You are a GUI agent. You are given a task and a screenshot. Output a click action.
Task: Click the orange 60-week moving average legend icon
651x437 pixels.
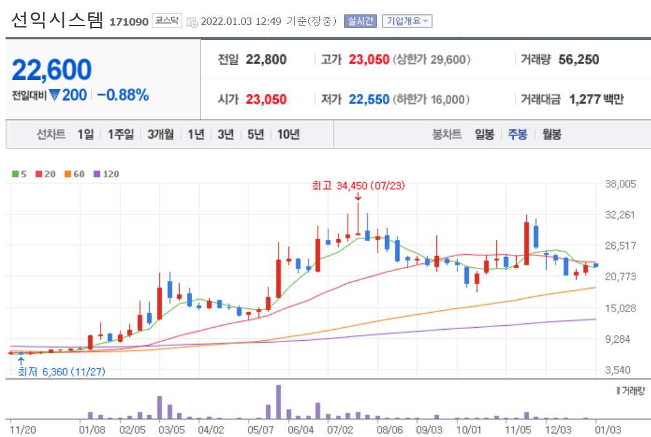pos(66,174)
